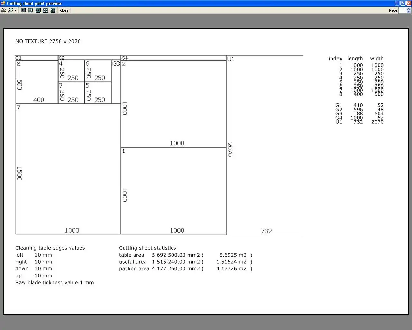Select the G4 label above piece 2
This screenshot has height=330, width=412.
click(125, 58)
